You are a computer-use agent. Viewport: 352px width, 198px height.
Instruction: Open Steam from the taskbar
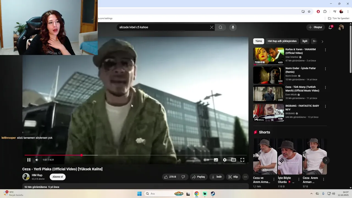[213, 194]
